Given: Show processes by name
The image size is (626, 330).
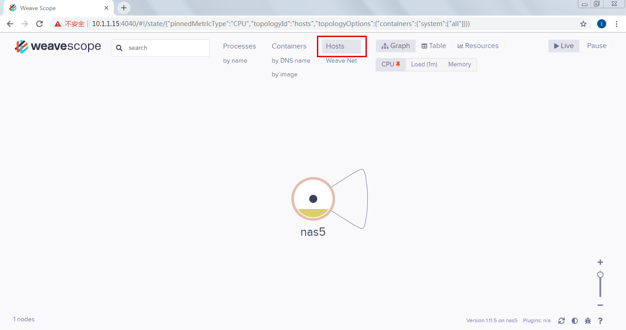Looking at the screenshot, I should click(x=235, y=61).
